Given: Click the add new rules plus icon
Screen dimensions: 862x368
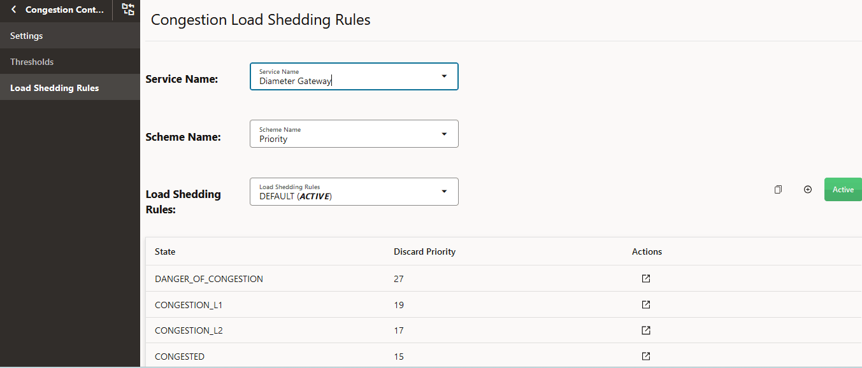Looking at the screenshot, I should [x=807, y=189].
